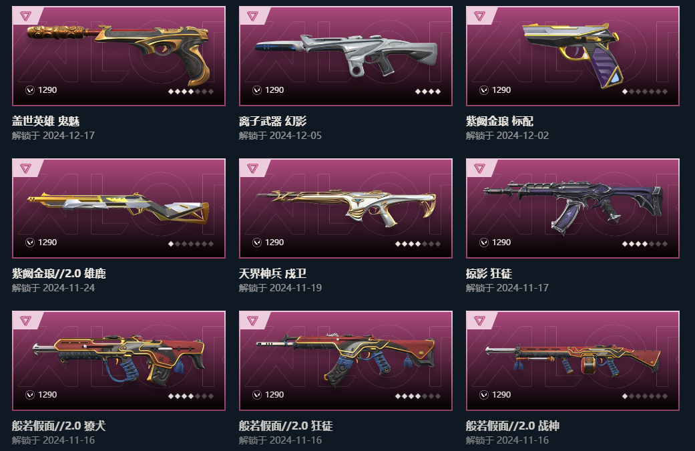
Task: Click the pink badge icon on 离子武器 幻影 card
Action: 252,17
